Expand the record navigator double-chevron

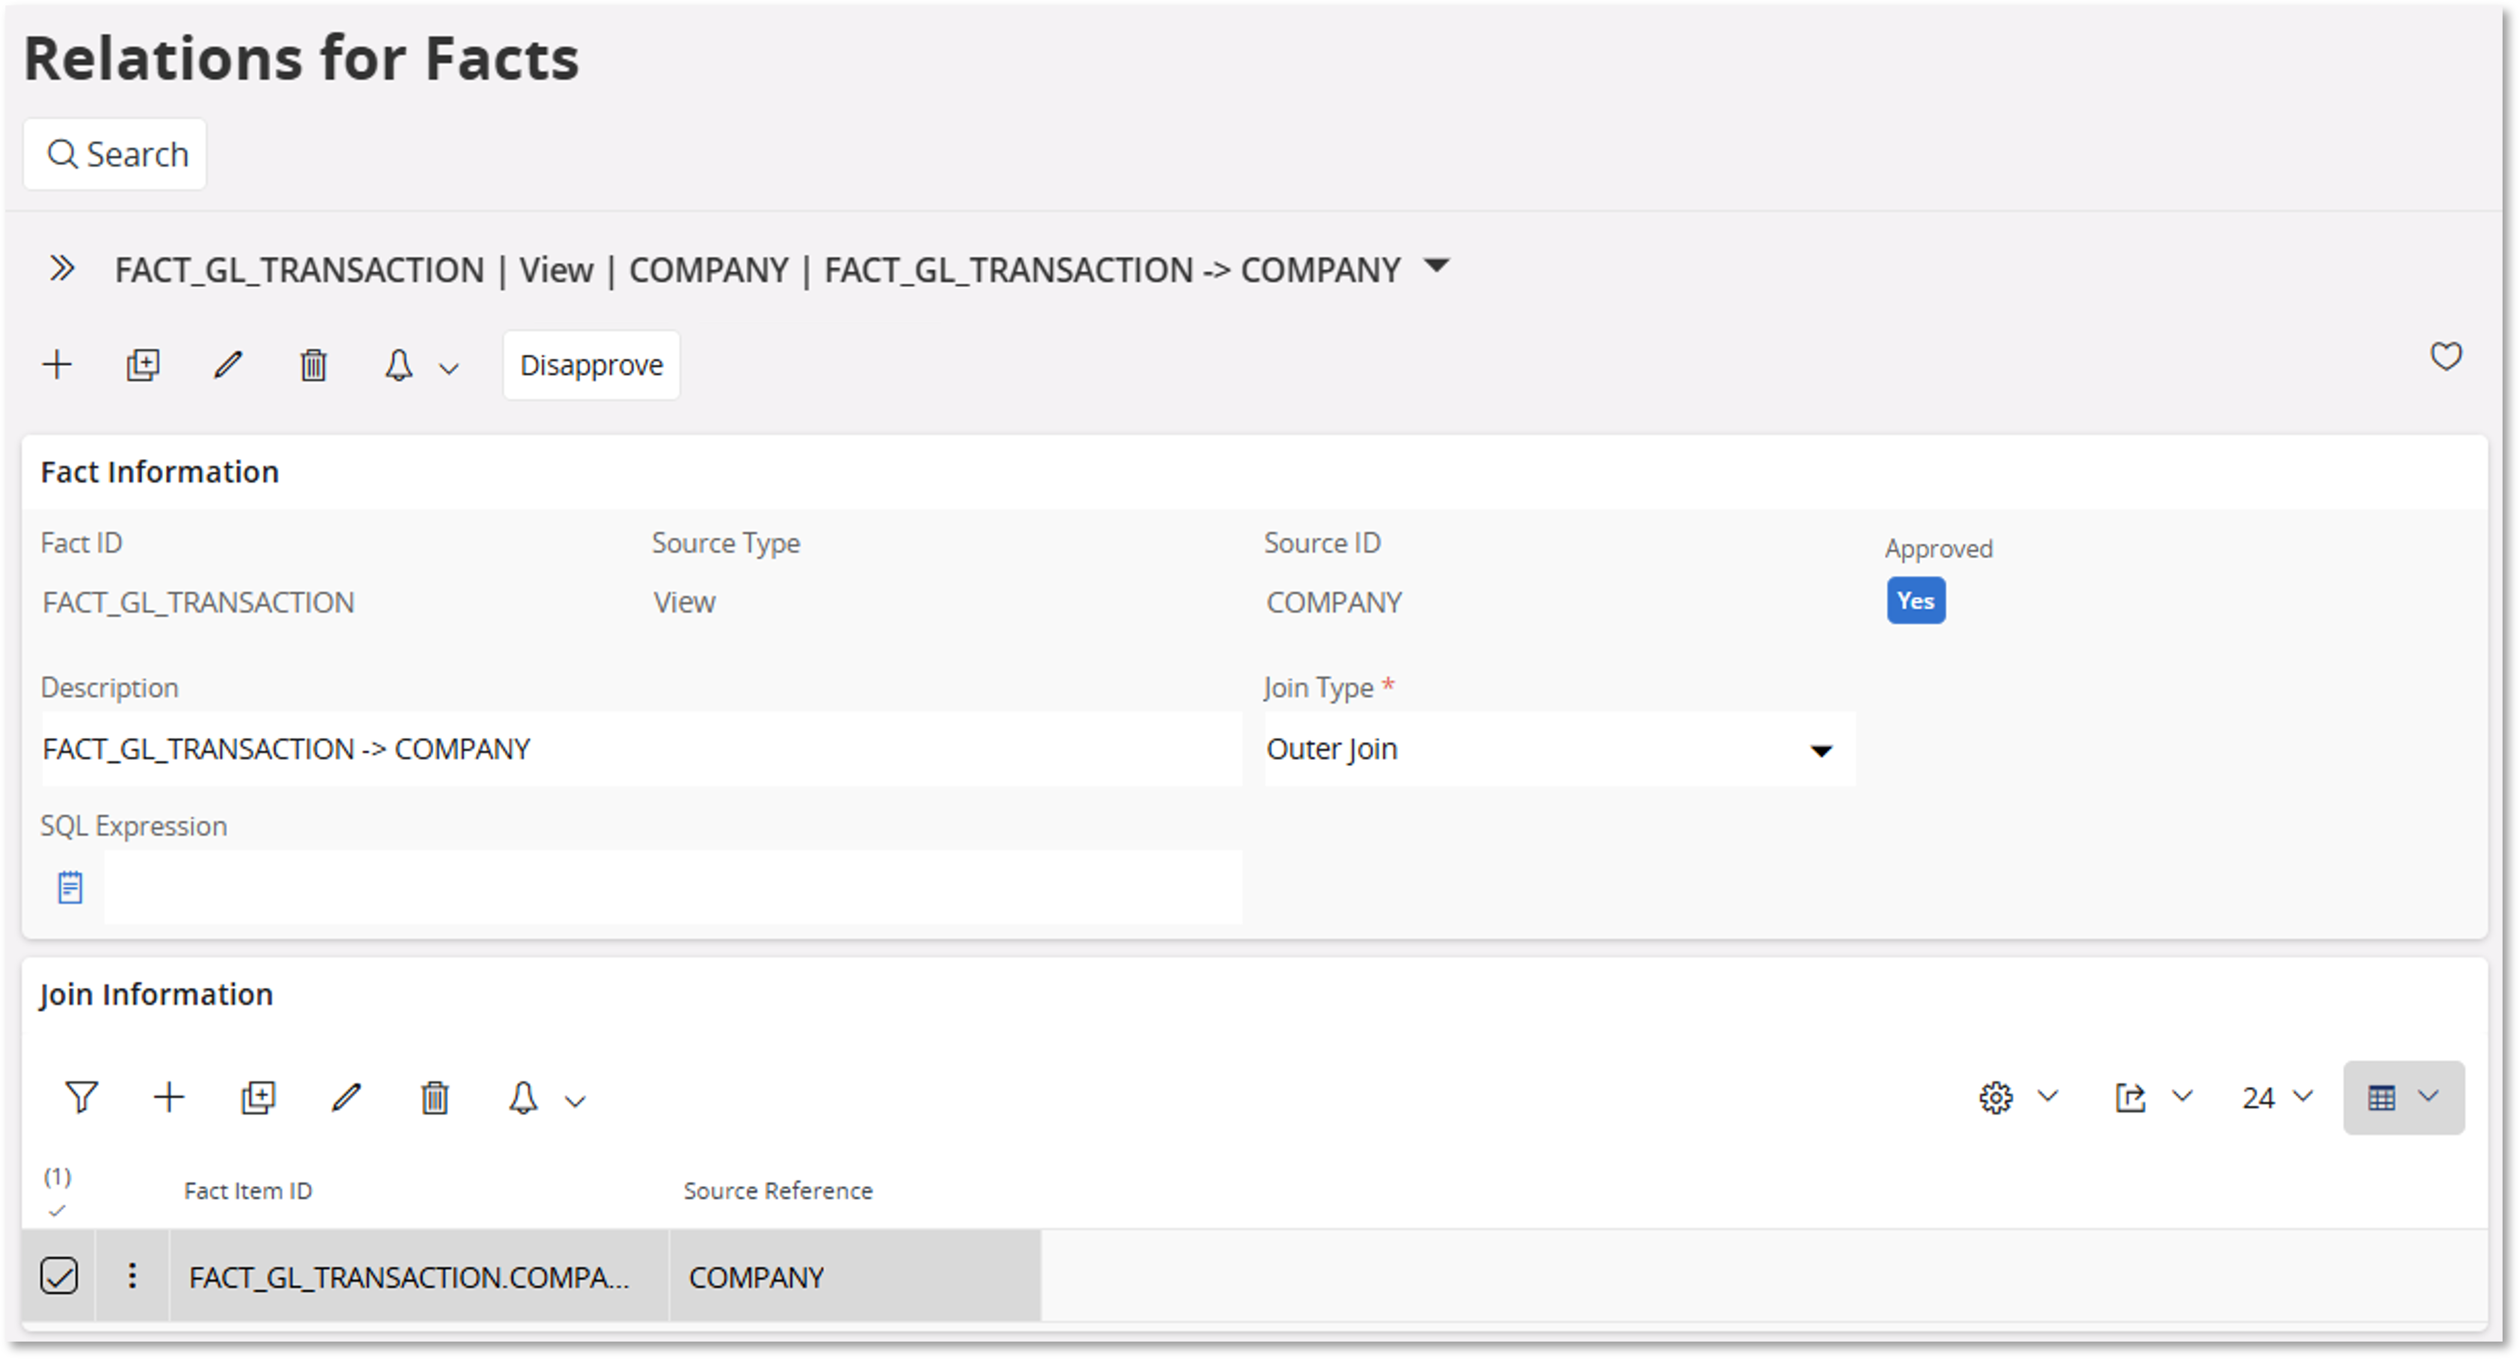click(62, 269)
